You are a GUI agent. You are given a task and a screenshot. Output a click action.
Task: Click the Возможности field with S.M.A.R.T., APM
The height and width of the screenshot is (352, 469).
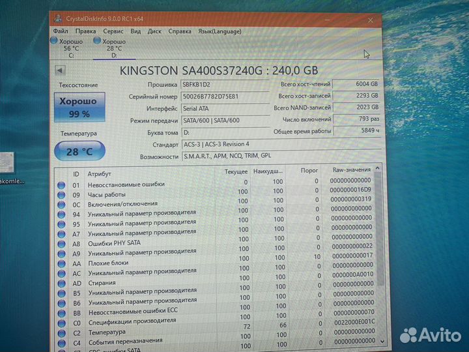click(x=281, y=156)
